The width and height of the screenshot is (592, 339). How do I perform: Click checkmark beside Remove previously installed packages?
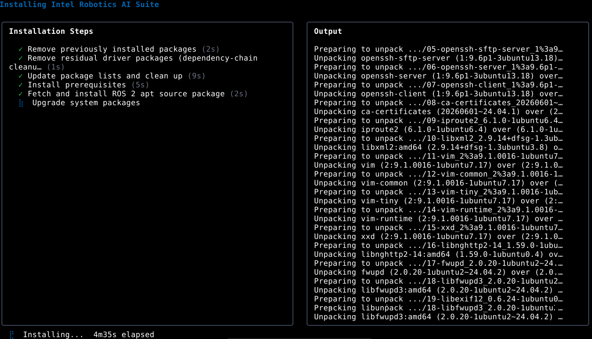21,49
